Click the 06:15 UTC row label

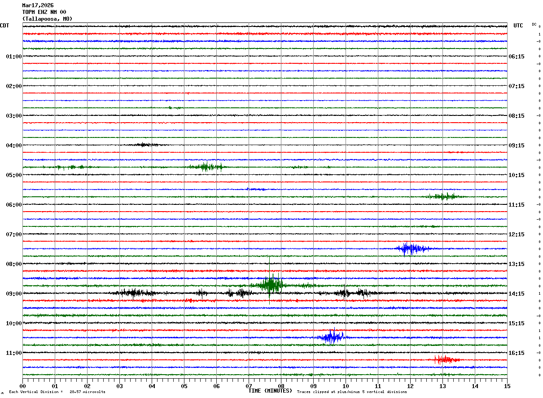click(517, 57)
